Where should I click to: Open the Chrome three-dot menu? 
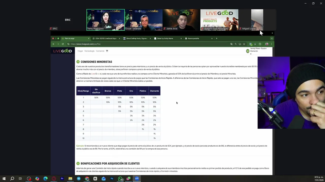(x=271, y=44)
